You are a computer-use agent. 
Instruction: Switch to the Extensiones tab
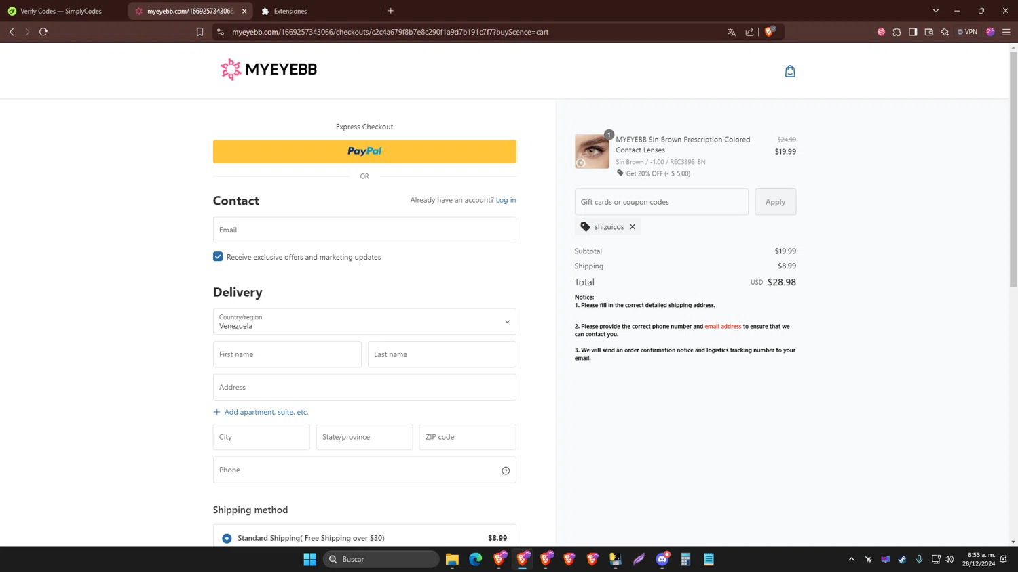[x=290, y=11]
